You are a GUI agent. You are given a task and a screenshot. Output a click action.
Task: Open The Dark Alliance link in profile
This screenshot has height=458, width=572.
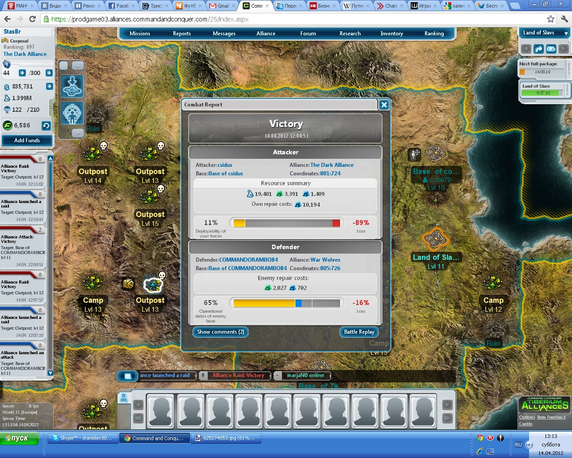click(x=25, y=54)
